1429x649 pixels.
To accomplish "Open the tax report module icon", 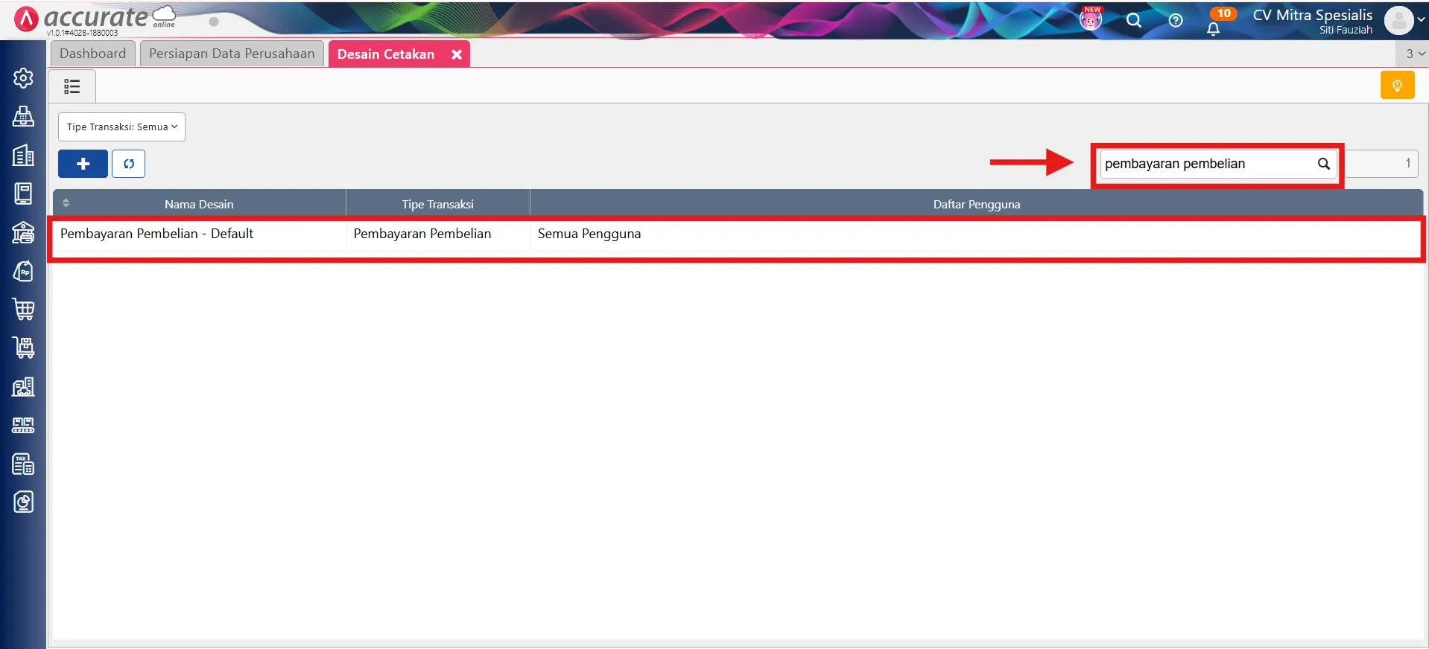I will (x=23, y=464).
